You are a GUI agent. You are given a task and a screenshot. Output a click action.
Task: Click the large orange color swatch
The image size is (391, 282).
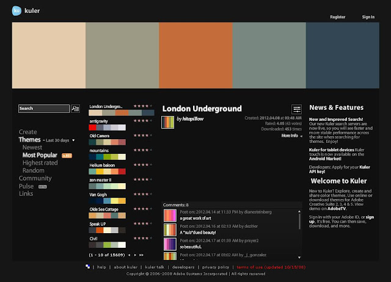pyautogui.click(x=195, y=56)
